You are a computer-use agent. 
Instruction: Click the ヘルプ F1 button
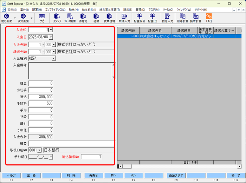(11, 175)
